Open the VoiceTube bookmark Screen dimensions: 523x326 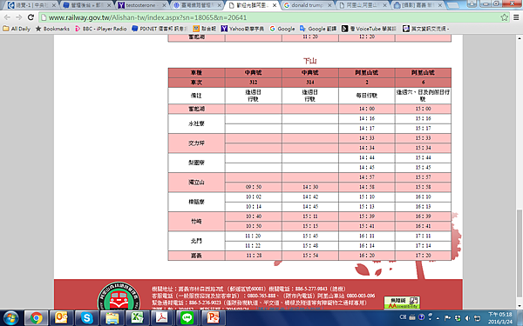[x=369, y=29]
